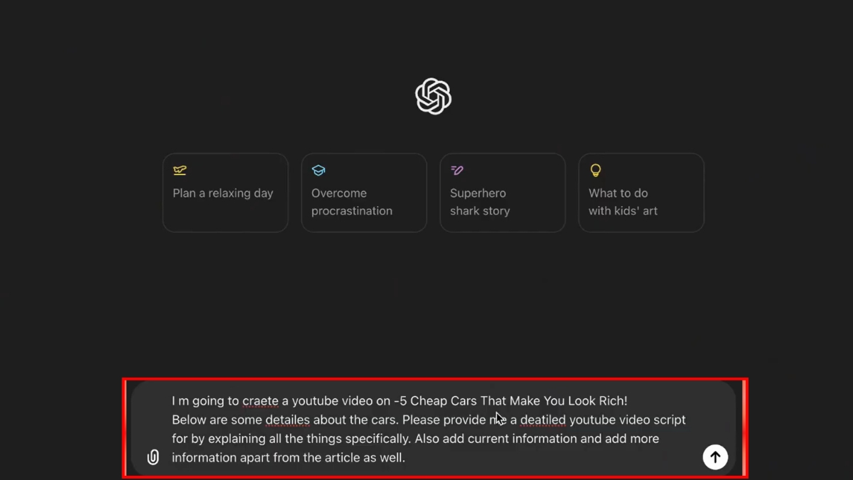
Task: Attach a file with the paperclip icon
Action: point(153,457)
